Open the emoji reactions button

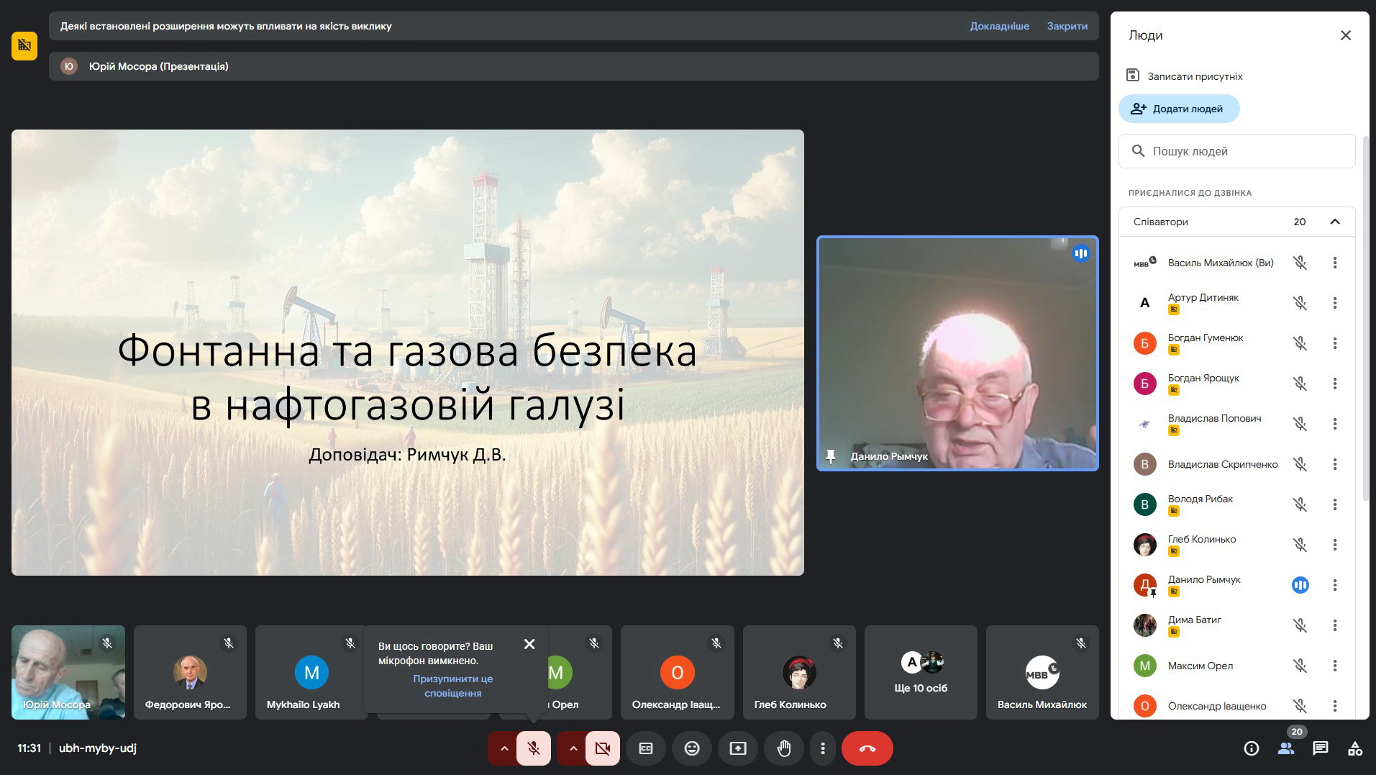691,748
